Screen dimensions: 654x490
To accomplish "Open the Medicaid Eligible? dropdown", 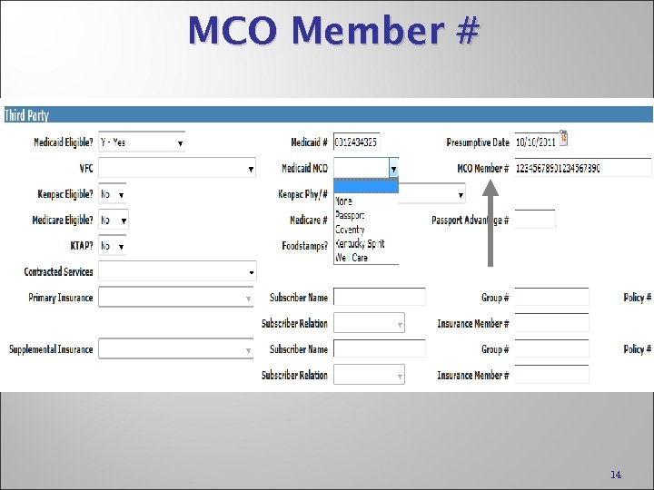I will [142, 142].
